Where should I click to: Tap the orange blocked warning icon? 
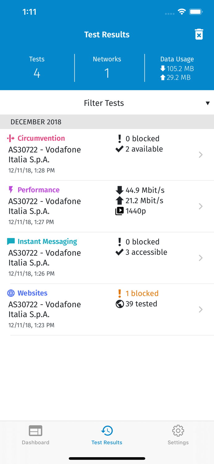pyautogui.click(x=120, y=293)
